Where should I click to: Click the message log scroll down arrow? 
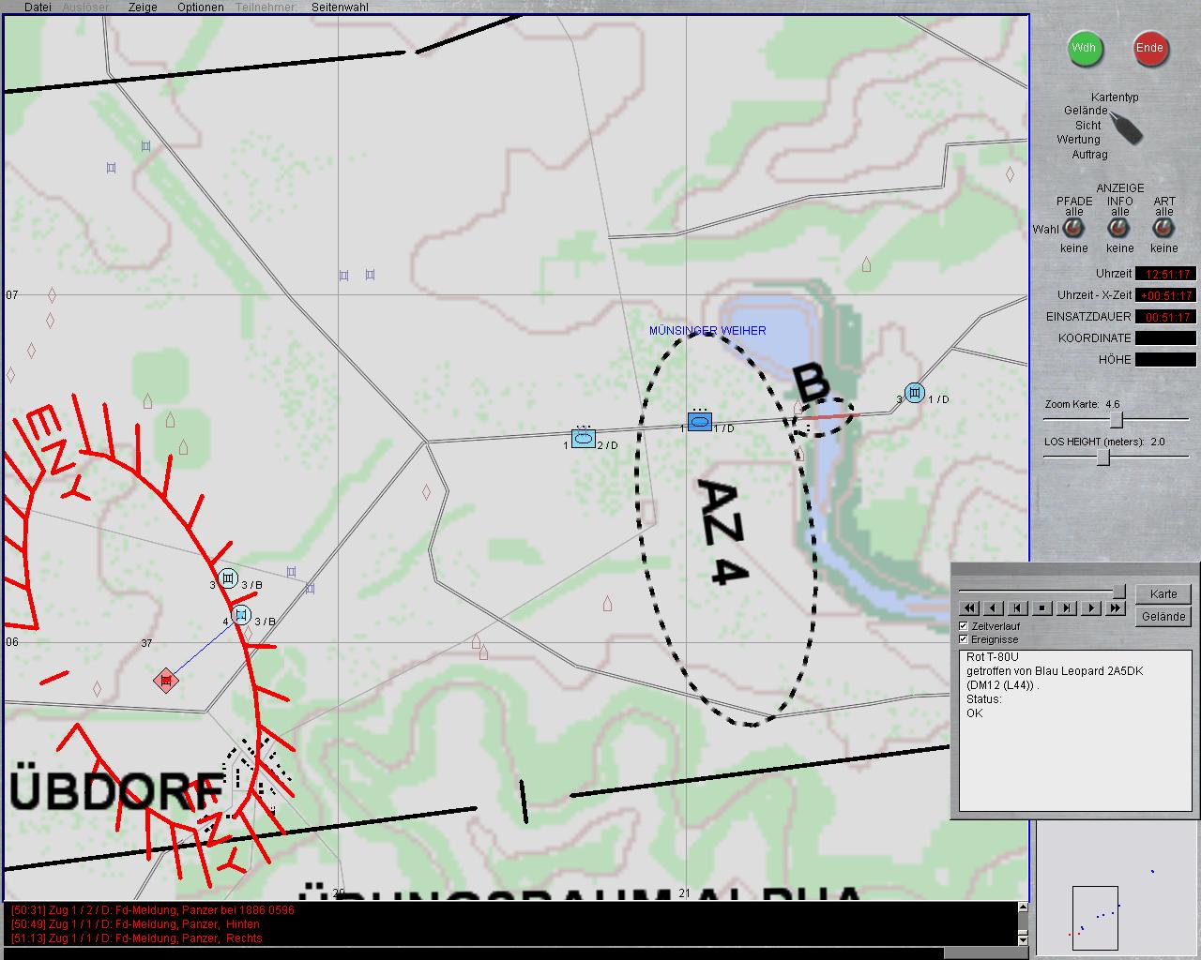pyautogui.click(x=1023, y=939)
